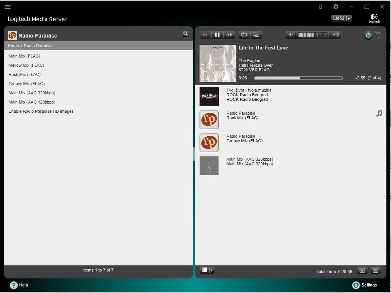Toggle shuffle mode

click(x=256, y=35)
